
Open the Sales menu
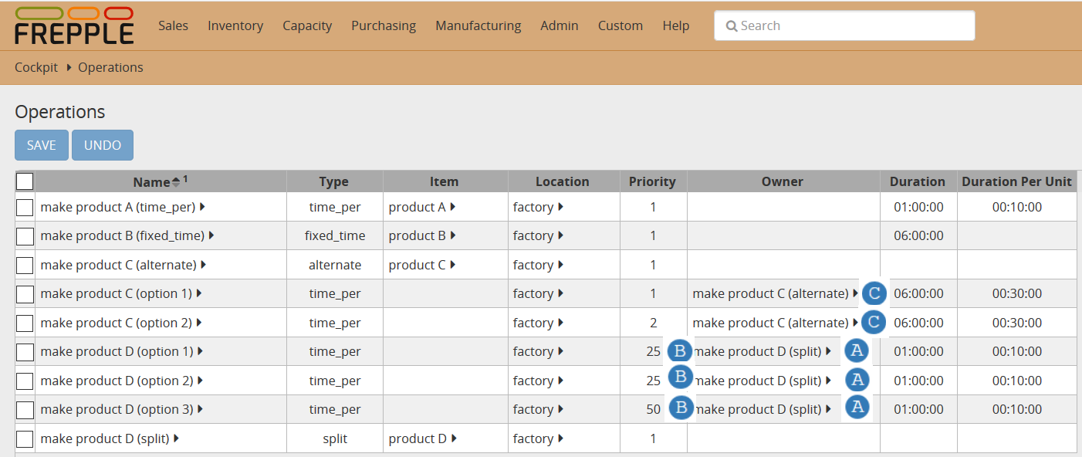pyautogui.click(x=173, y=25)
